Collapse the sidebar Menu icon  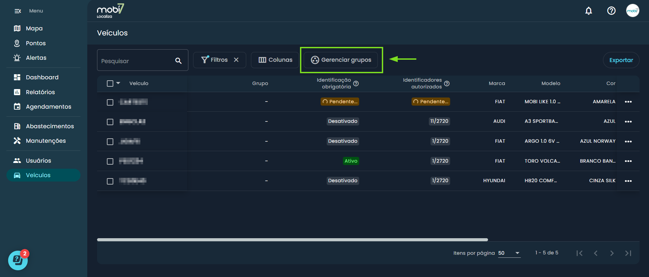pyautogui.click(x=18, y=11)
